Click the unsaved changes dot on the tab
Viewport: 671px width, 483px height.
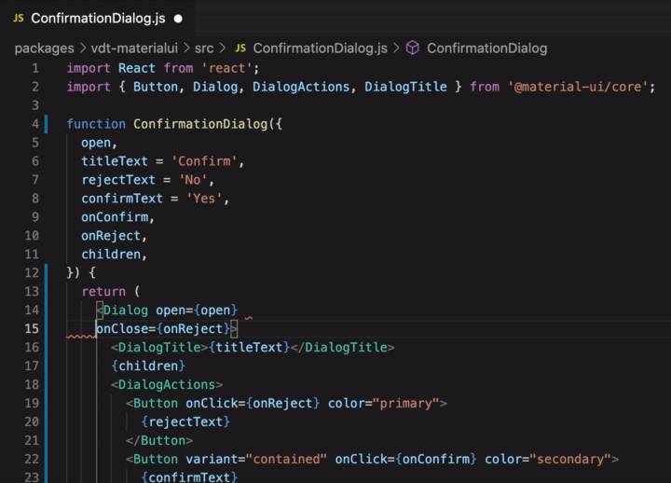click(x=178, y=18)
